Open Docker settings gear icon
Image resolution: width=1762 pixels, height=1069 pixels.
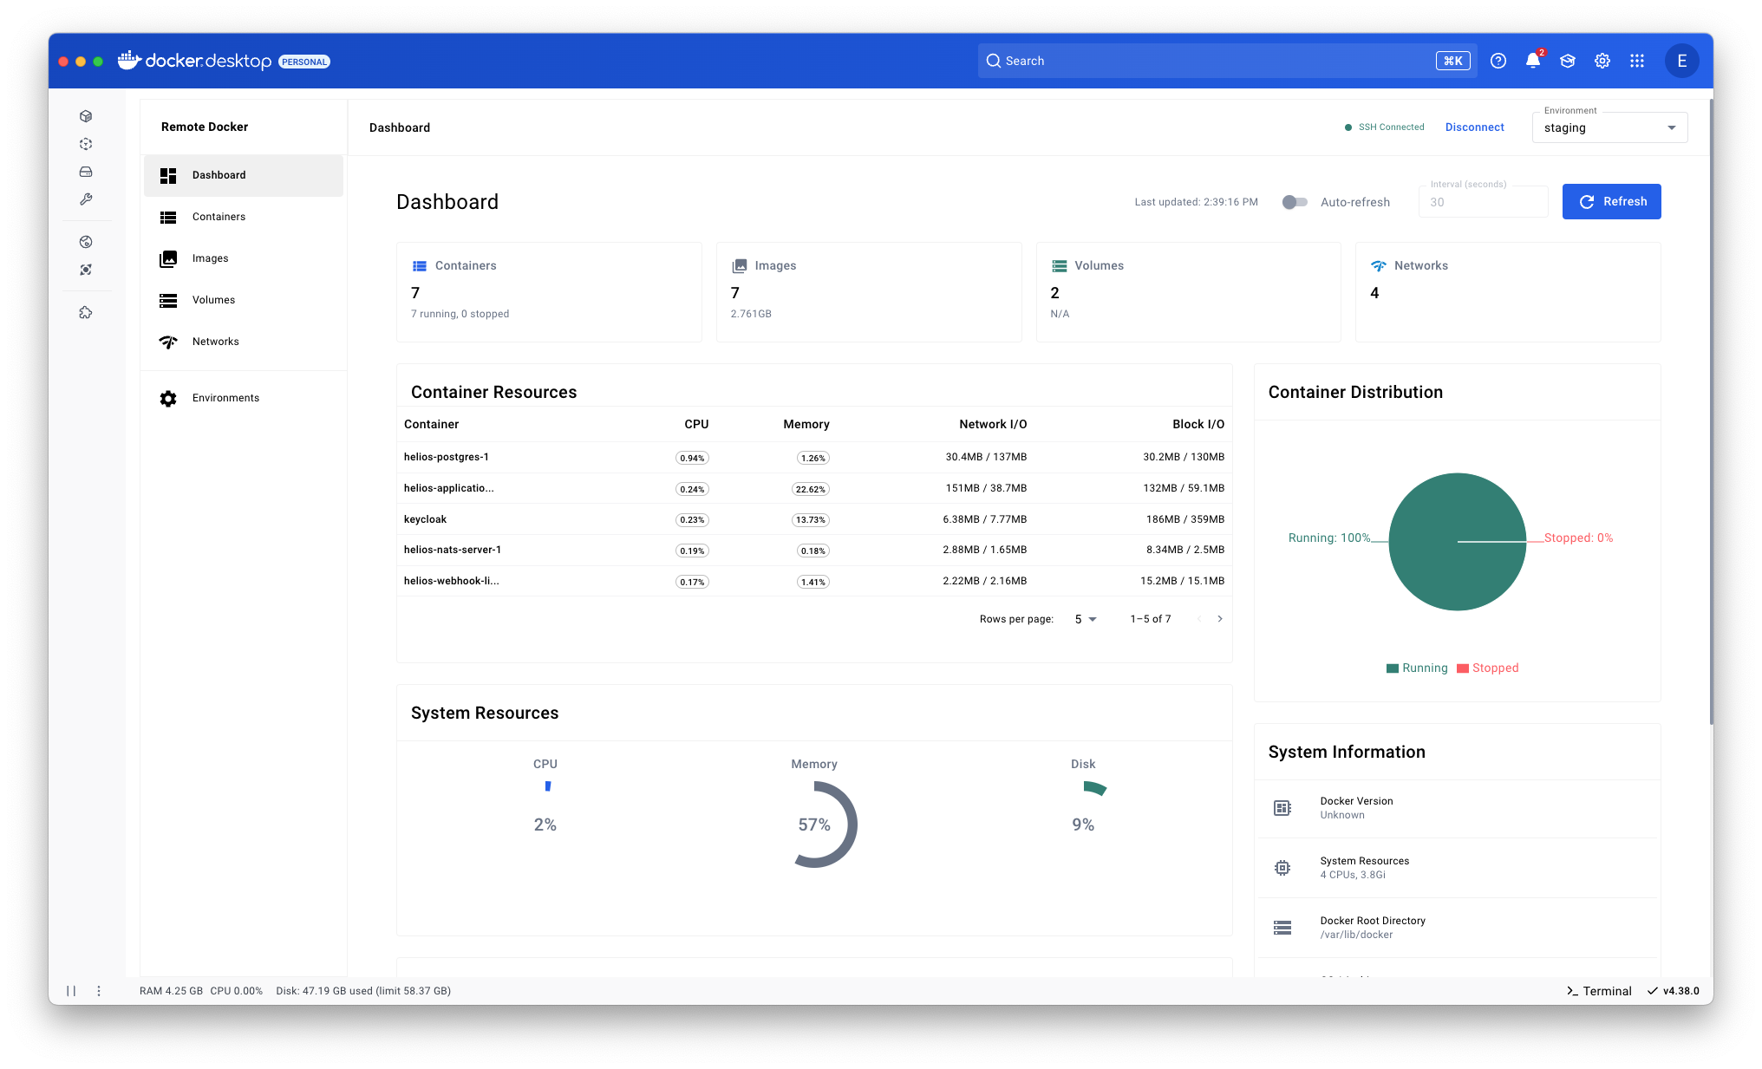(1602, 61)
